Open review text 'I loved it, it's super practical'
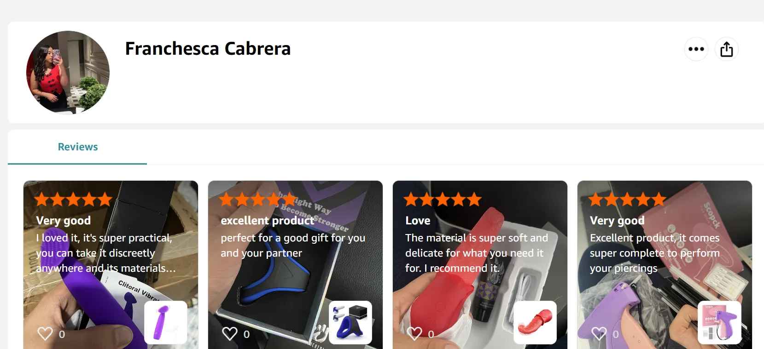This screenshot has width=764, height=349. click(x=106, y=253)
